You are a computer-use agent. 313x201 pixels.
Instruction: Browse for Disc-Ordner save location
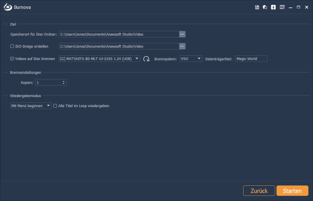click(182, 34)
